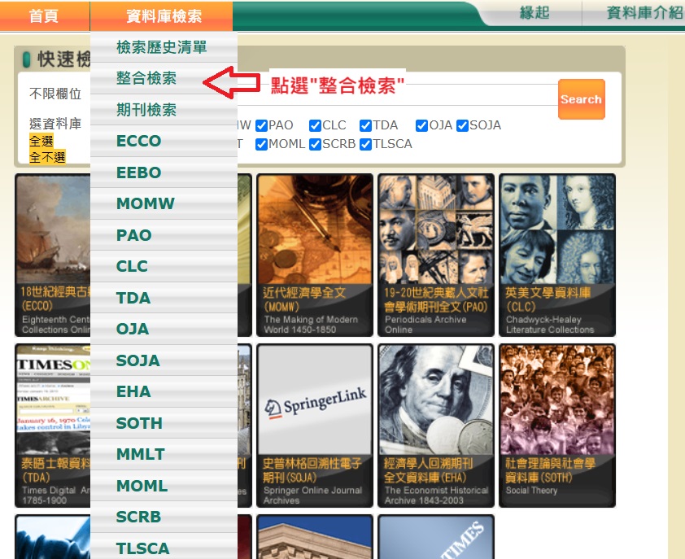Disable the MOML database checkbox
This screenshot has width=685, height=559.
coord(262,145)
